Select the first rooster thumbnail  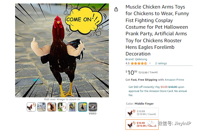(31, 107)
